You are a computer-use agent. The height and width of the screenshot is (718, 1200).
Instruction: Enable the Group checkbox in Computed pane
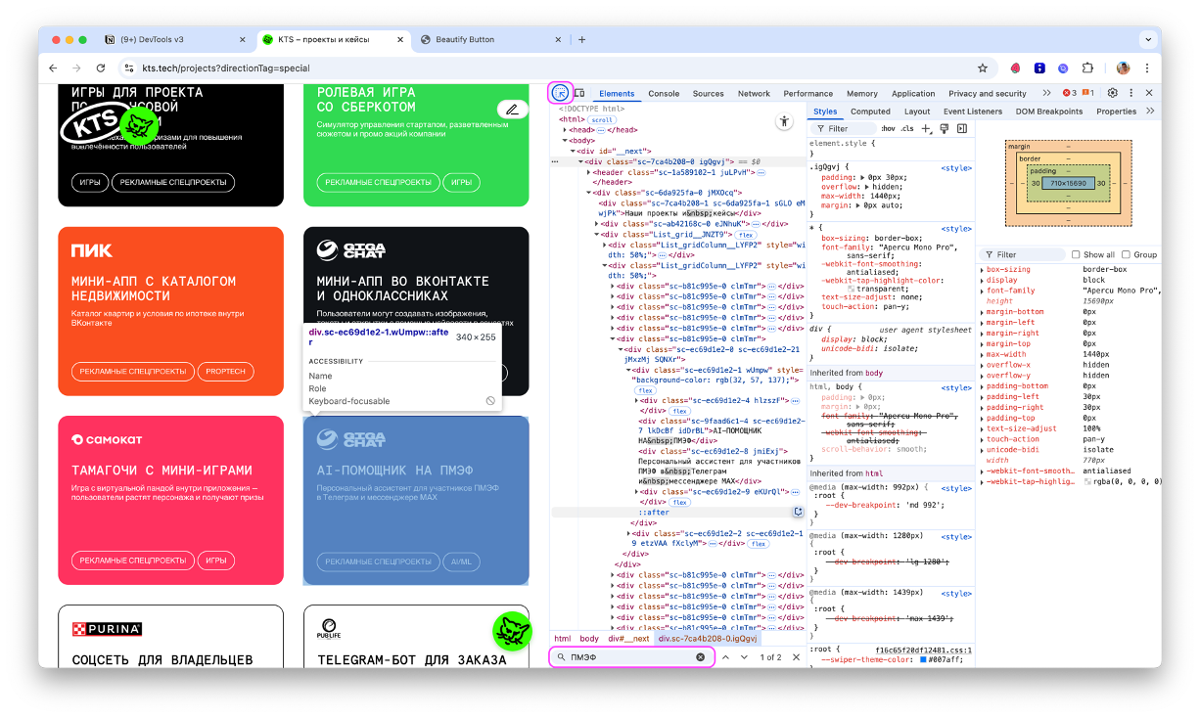pos(1128,254)
